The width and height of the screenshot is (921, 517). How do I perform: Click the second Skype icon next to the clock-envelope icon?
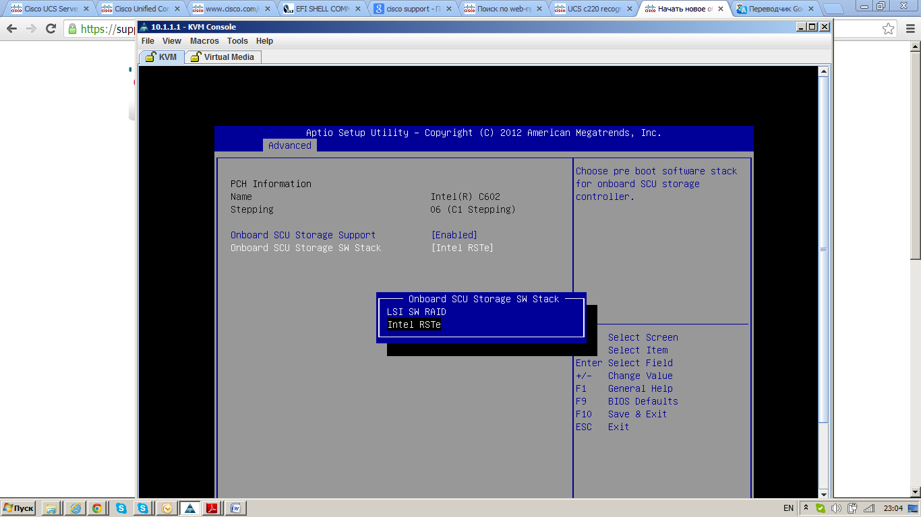pyautogui.click(x=143, y=508)
